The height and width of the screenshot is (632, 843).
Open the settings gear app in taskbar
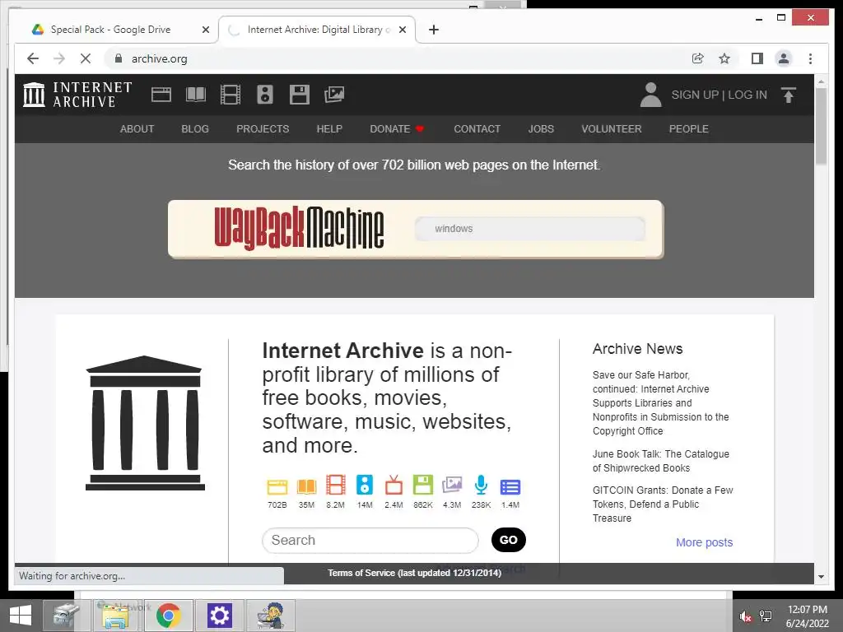click(x=219, y=616)
